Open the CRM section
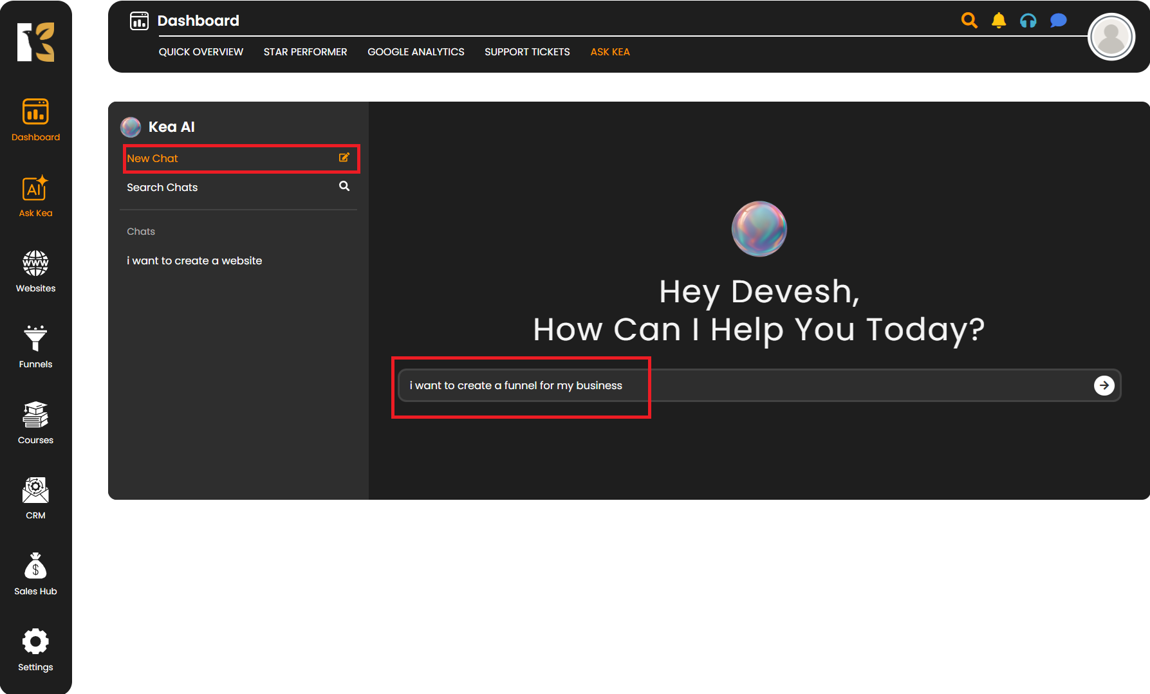Screen dimensions: 1150x694 pyautogui.click(x=35, y=498)
